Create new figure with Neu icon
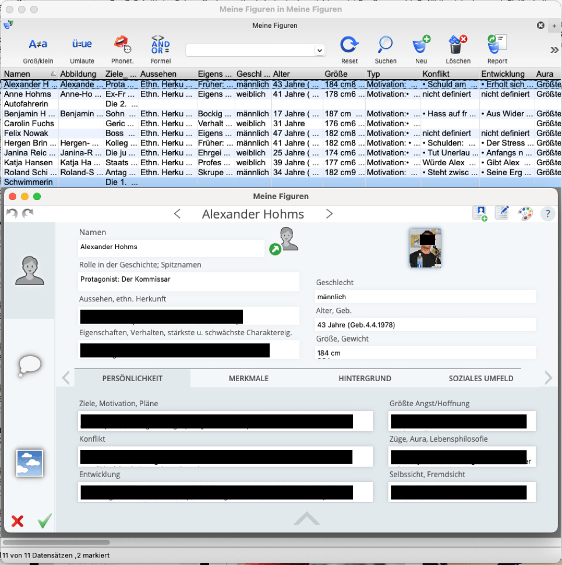562x565 pixels. point(421,45)
